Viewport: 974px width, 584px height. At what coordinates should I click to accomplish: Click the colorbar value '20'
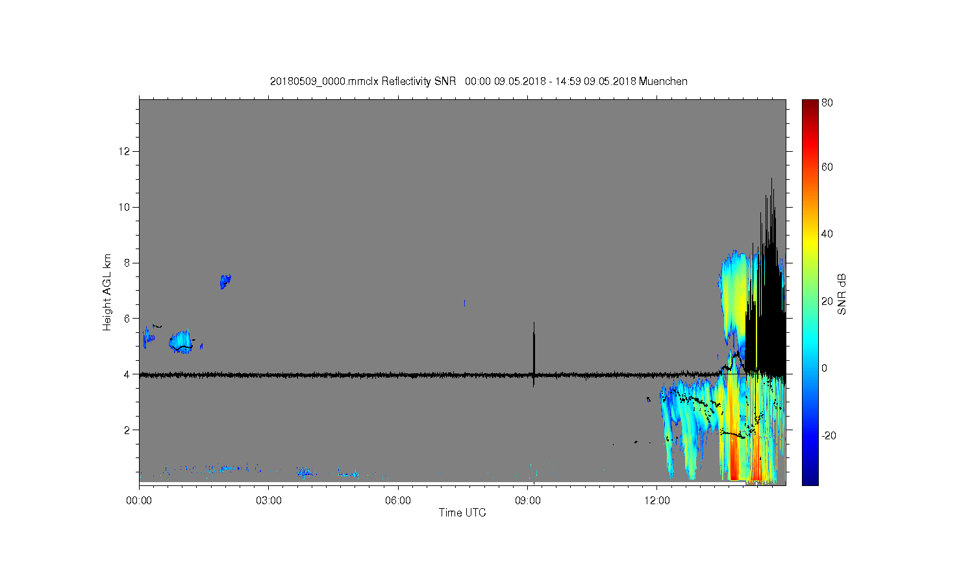[827, 301]
